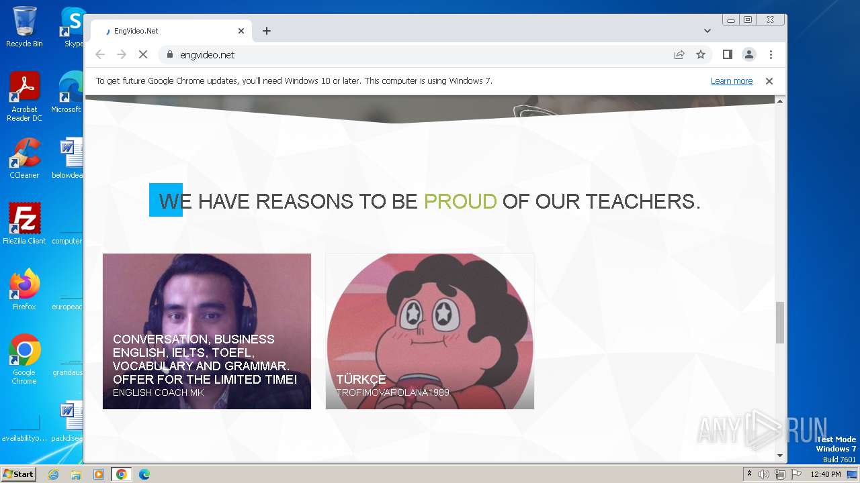Go forward in browser history

[x=122, y=55]
